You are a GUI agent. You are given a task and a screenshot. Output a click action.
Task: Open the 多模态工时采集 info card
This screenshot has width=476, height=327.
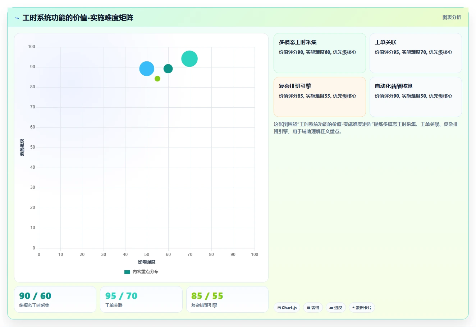(320, 53)
